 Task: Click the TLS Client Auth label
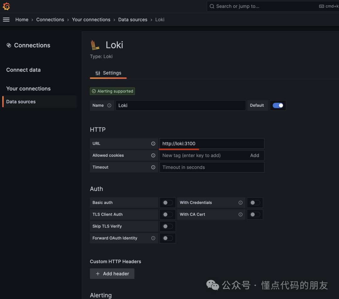pos(107,214)
